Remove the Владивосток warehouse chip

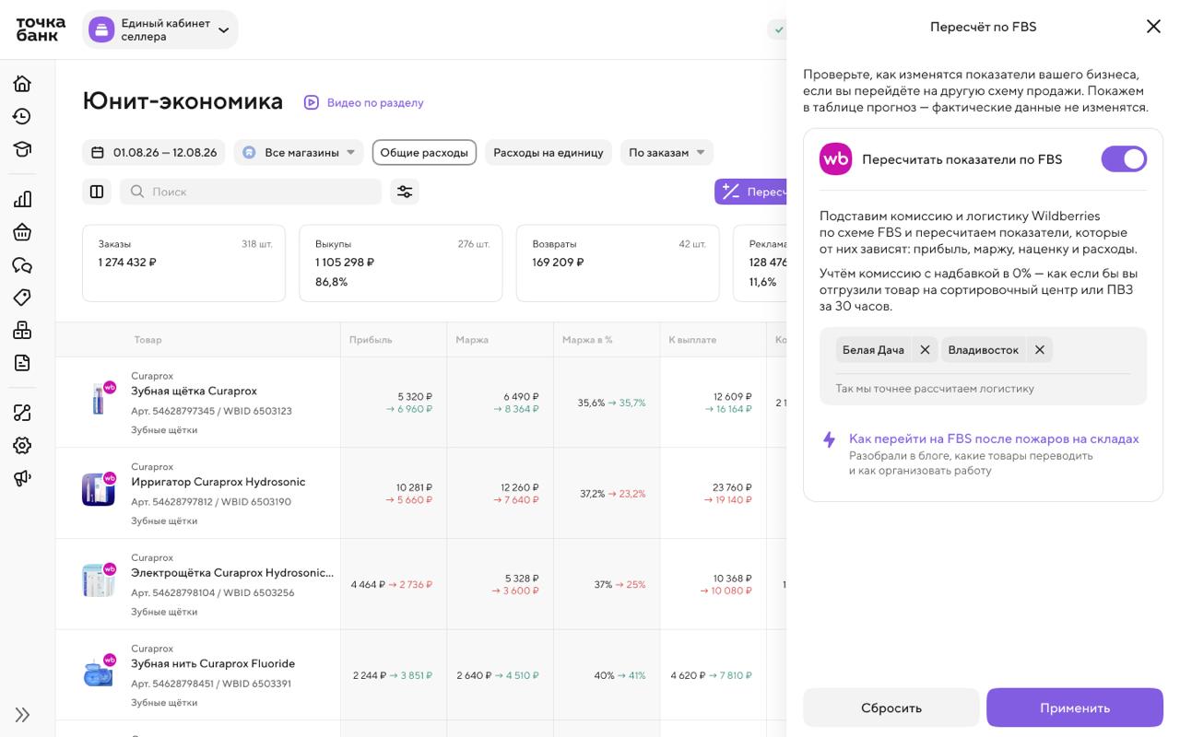click(x=1039, y=350)
